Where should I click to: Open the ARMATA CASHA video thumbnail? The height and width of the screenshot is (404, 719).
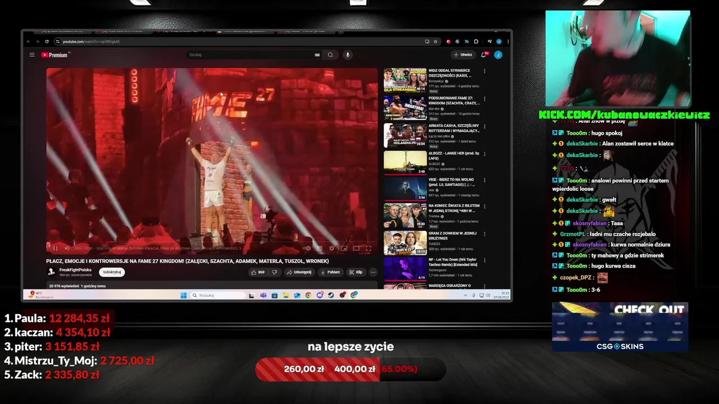(405, 135)
